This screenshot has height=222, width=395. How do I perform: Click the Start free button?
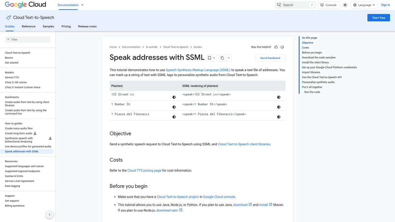379,18
